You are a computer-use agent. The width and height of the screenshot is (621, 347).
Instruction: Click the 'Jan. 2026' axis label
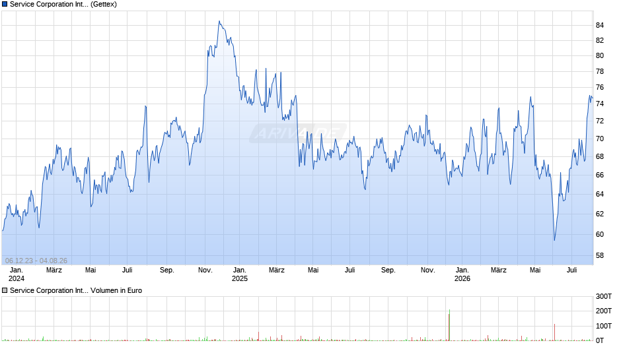tap(462, 274)
